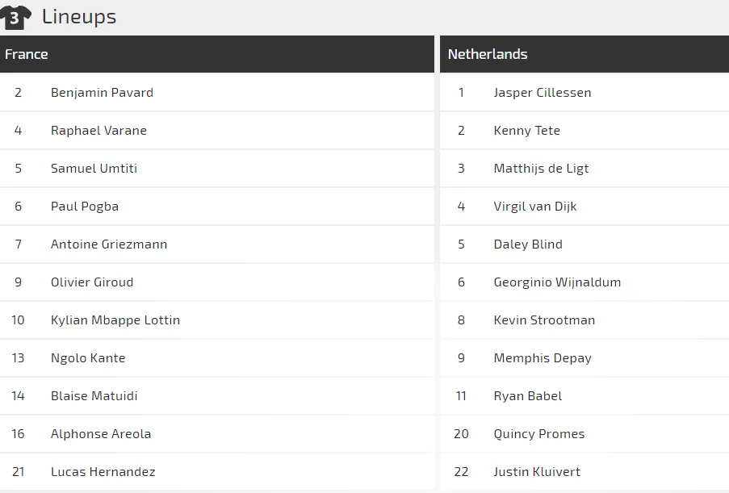
Task: Open Memphis Depay's profile
Action: click(543, 358)
